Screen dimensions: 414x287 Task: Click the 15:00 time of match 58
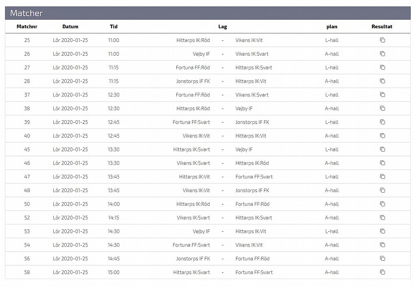[x=114, y=272]
